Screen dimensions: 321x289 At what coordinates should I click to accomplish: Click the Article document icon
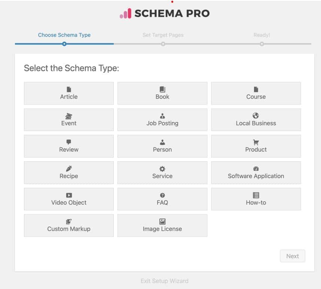pyautogui.click(x=69, y=89)
